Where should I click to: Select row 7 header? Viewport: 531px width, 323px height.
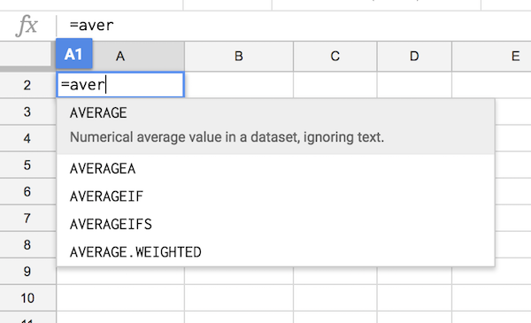[27, 219]
